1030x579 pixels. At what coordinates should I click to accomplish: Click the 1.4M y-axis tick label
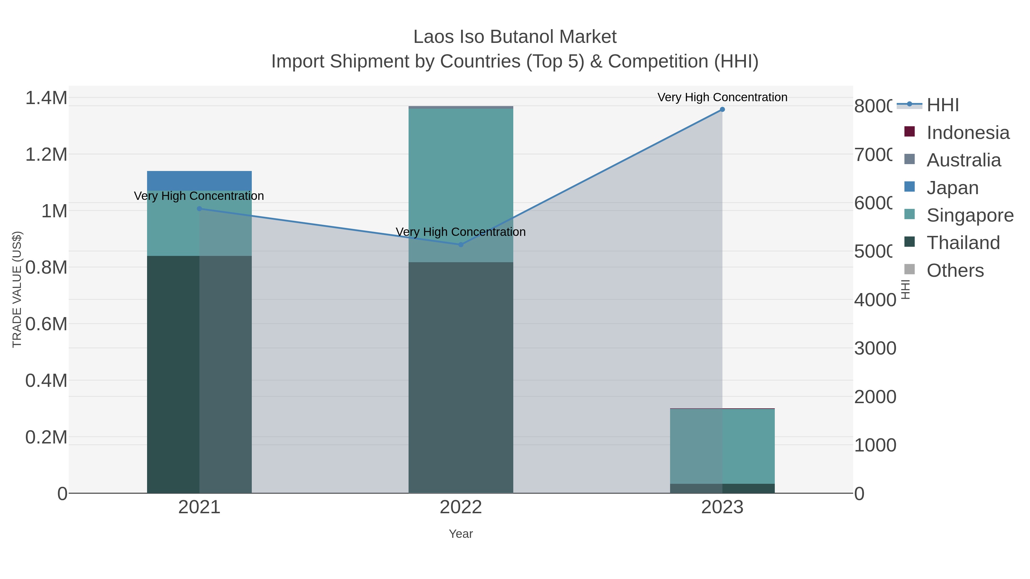point(46,98)
